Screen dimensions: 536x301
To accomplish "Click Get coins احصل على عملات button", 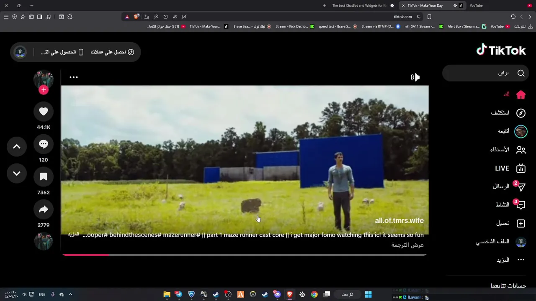I will pyautogui.click(x=112, y=52).
